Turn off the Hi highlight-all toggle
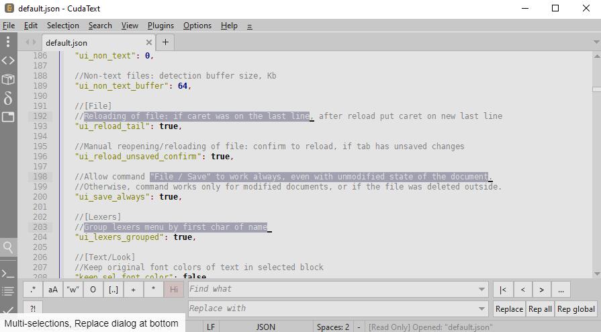Image resolution: width=601 pixels, height=332 pixels. (x=174, y=290)
